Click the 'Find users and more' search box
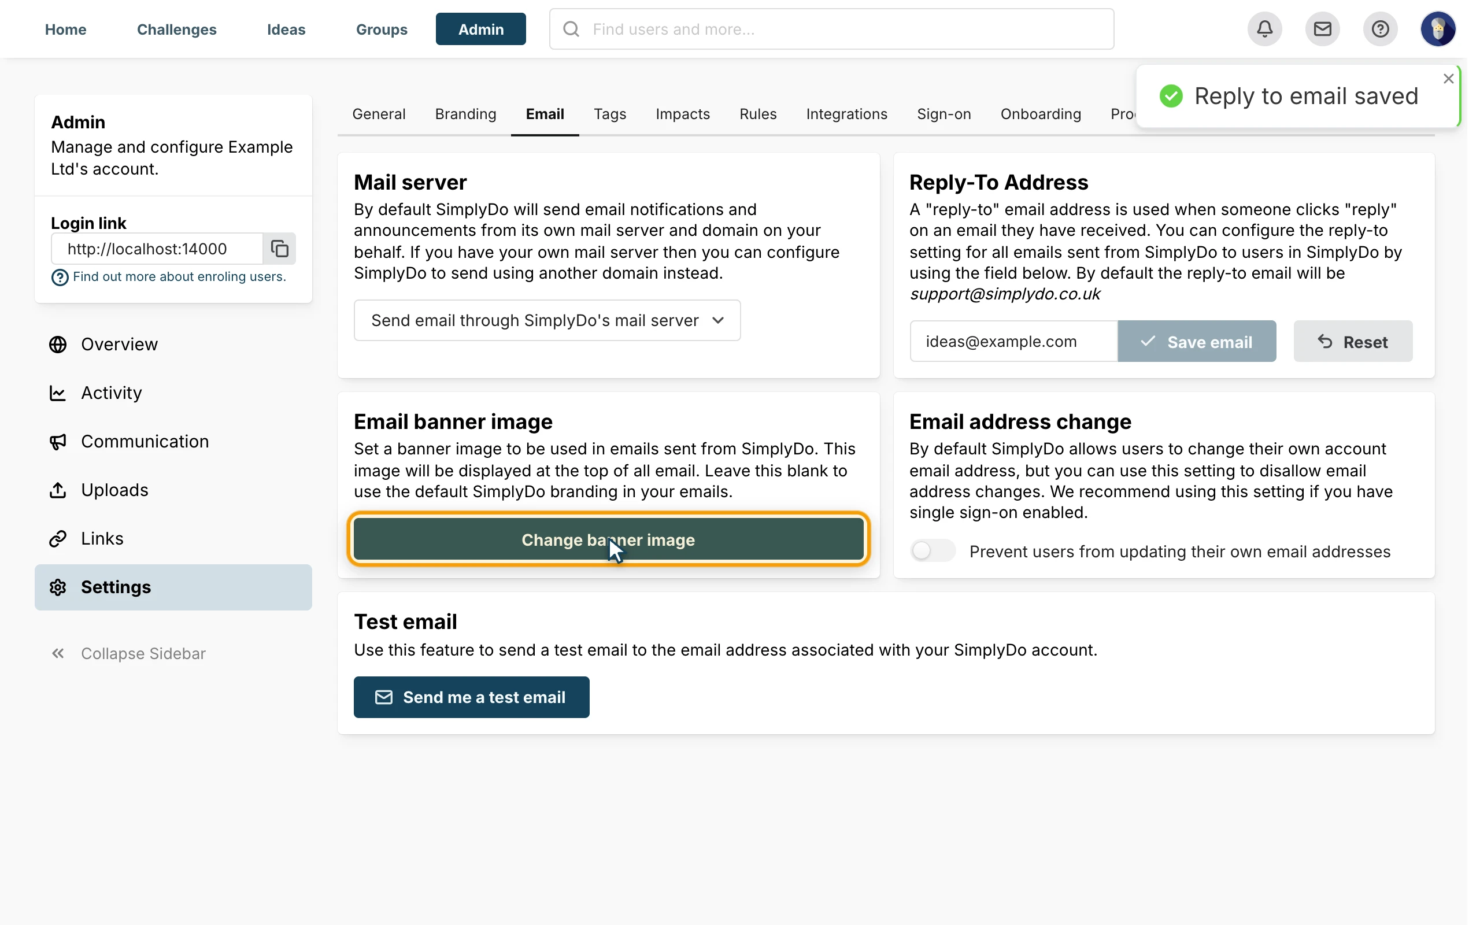The height and width of the screenshot is (925, 1480). pos(832,29)
